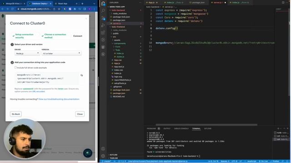
Task: Click the connection string code box
Action: coord(47,78)
